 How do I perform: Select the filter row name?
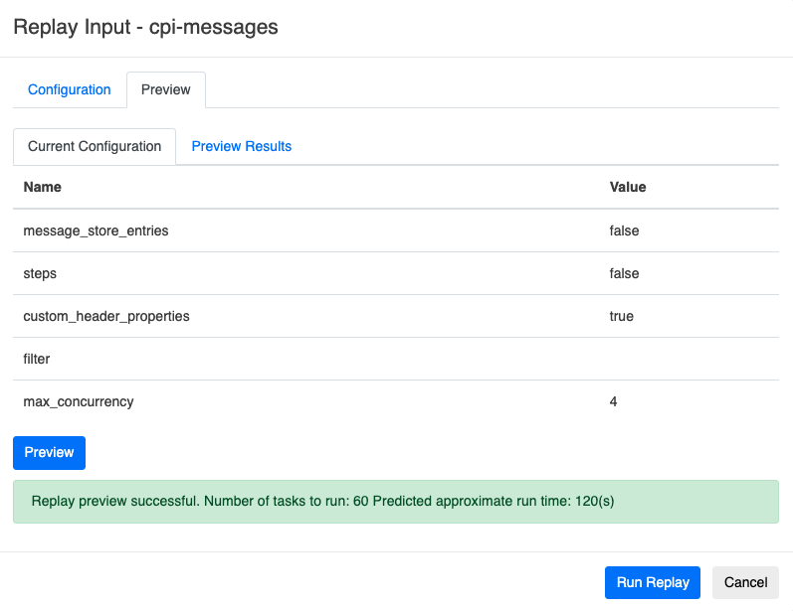(37, 359)
